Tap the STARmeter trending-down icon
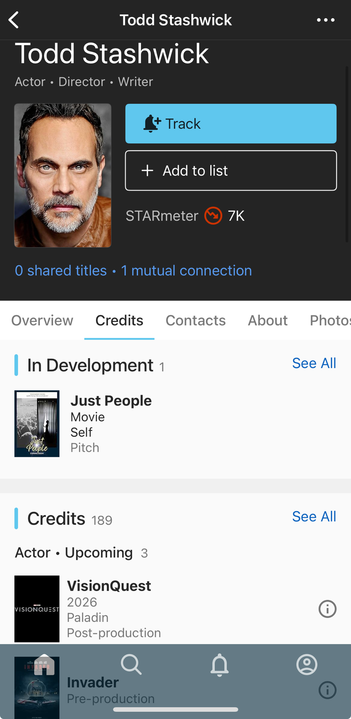This screenshot has height=719, width=351. tap(213, 216)
